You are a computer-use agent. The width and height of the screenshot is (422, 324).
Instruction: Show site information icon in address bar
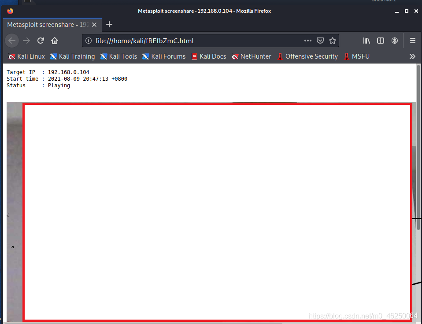point(89,41)
